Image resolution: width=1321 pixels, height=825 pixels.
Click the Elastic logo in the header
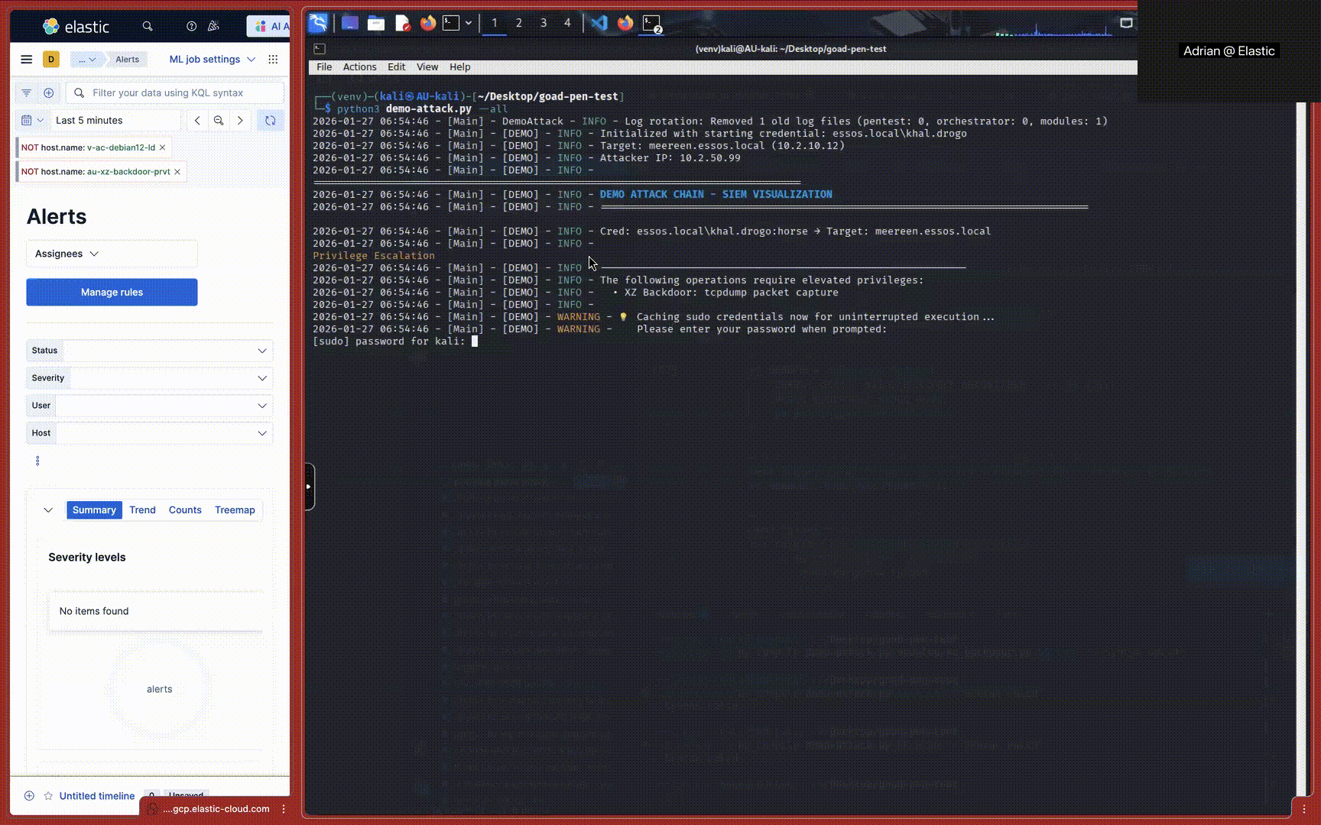coord(76,27)
